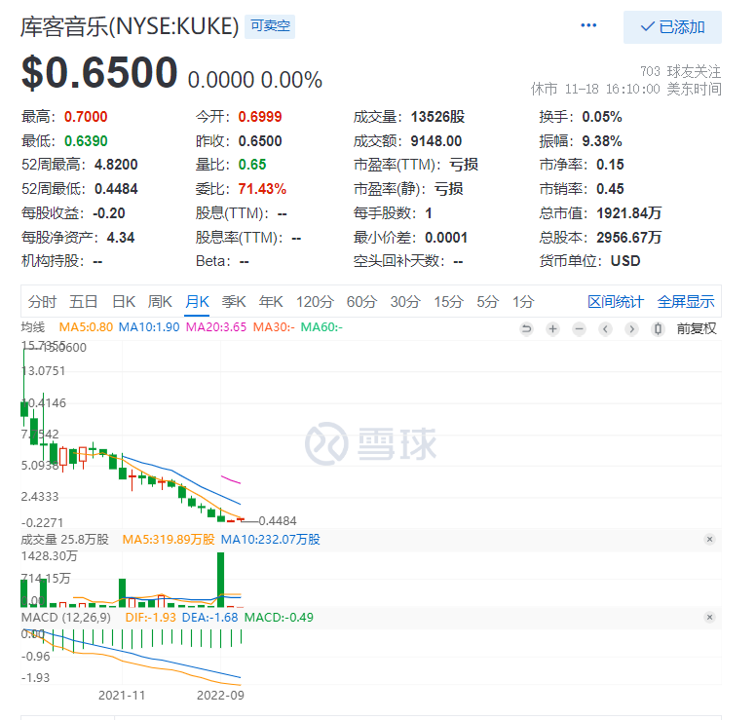Click the 可卖空 tag beside stock name

coord(270,26)
